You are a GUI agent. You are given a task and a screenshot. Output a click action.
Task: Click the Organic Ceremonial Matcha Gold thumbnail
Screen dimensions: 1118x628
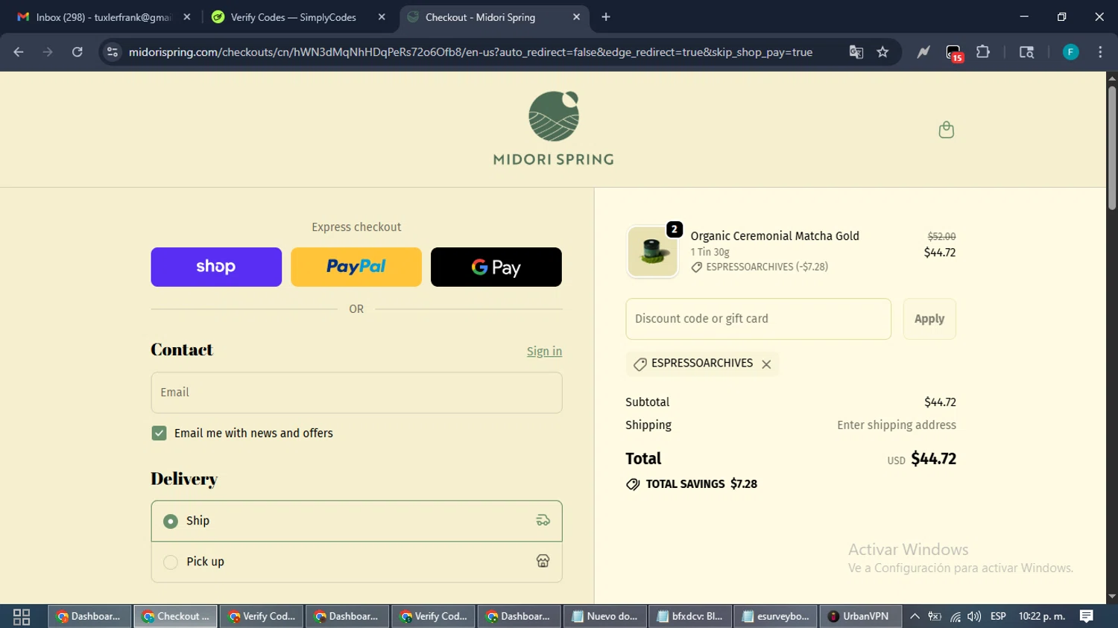tap(652, 252)
